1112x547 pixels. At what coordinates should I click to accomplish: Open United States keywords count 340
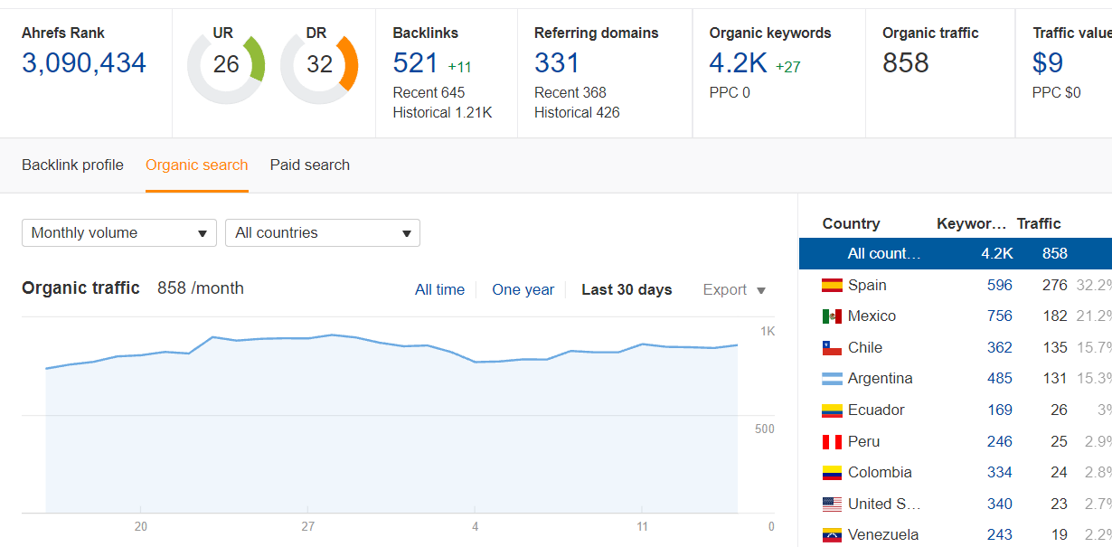1000,504
